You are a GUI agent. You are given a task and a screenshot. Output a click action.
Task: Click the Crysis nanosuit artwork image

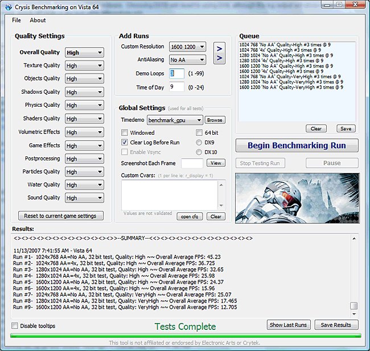coord(297,198)
